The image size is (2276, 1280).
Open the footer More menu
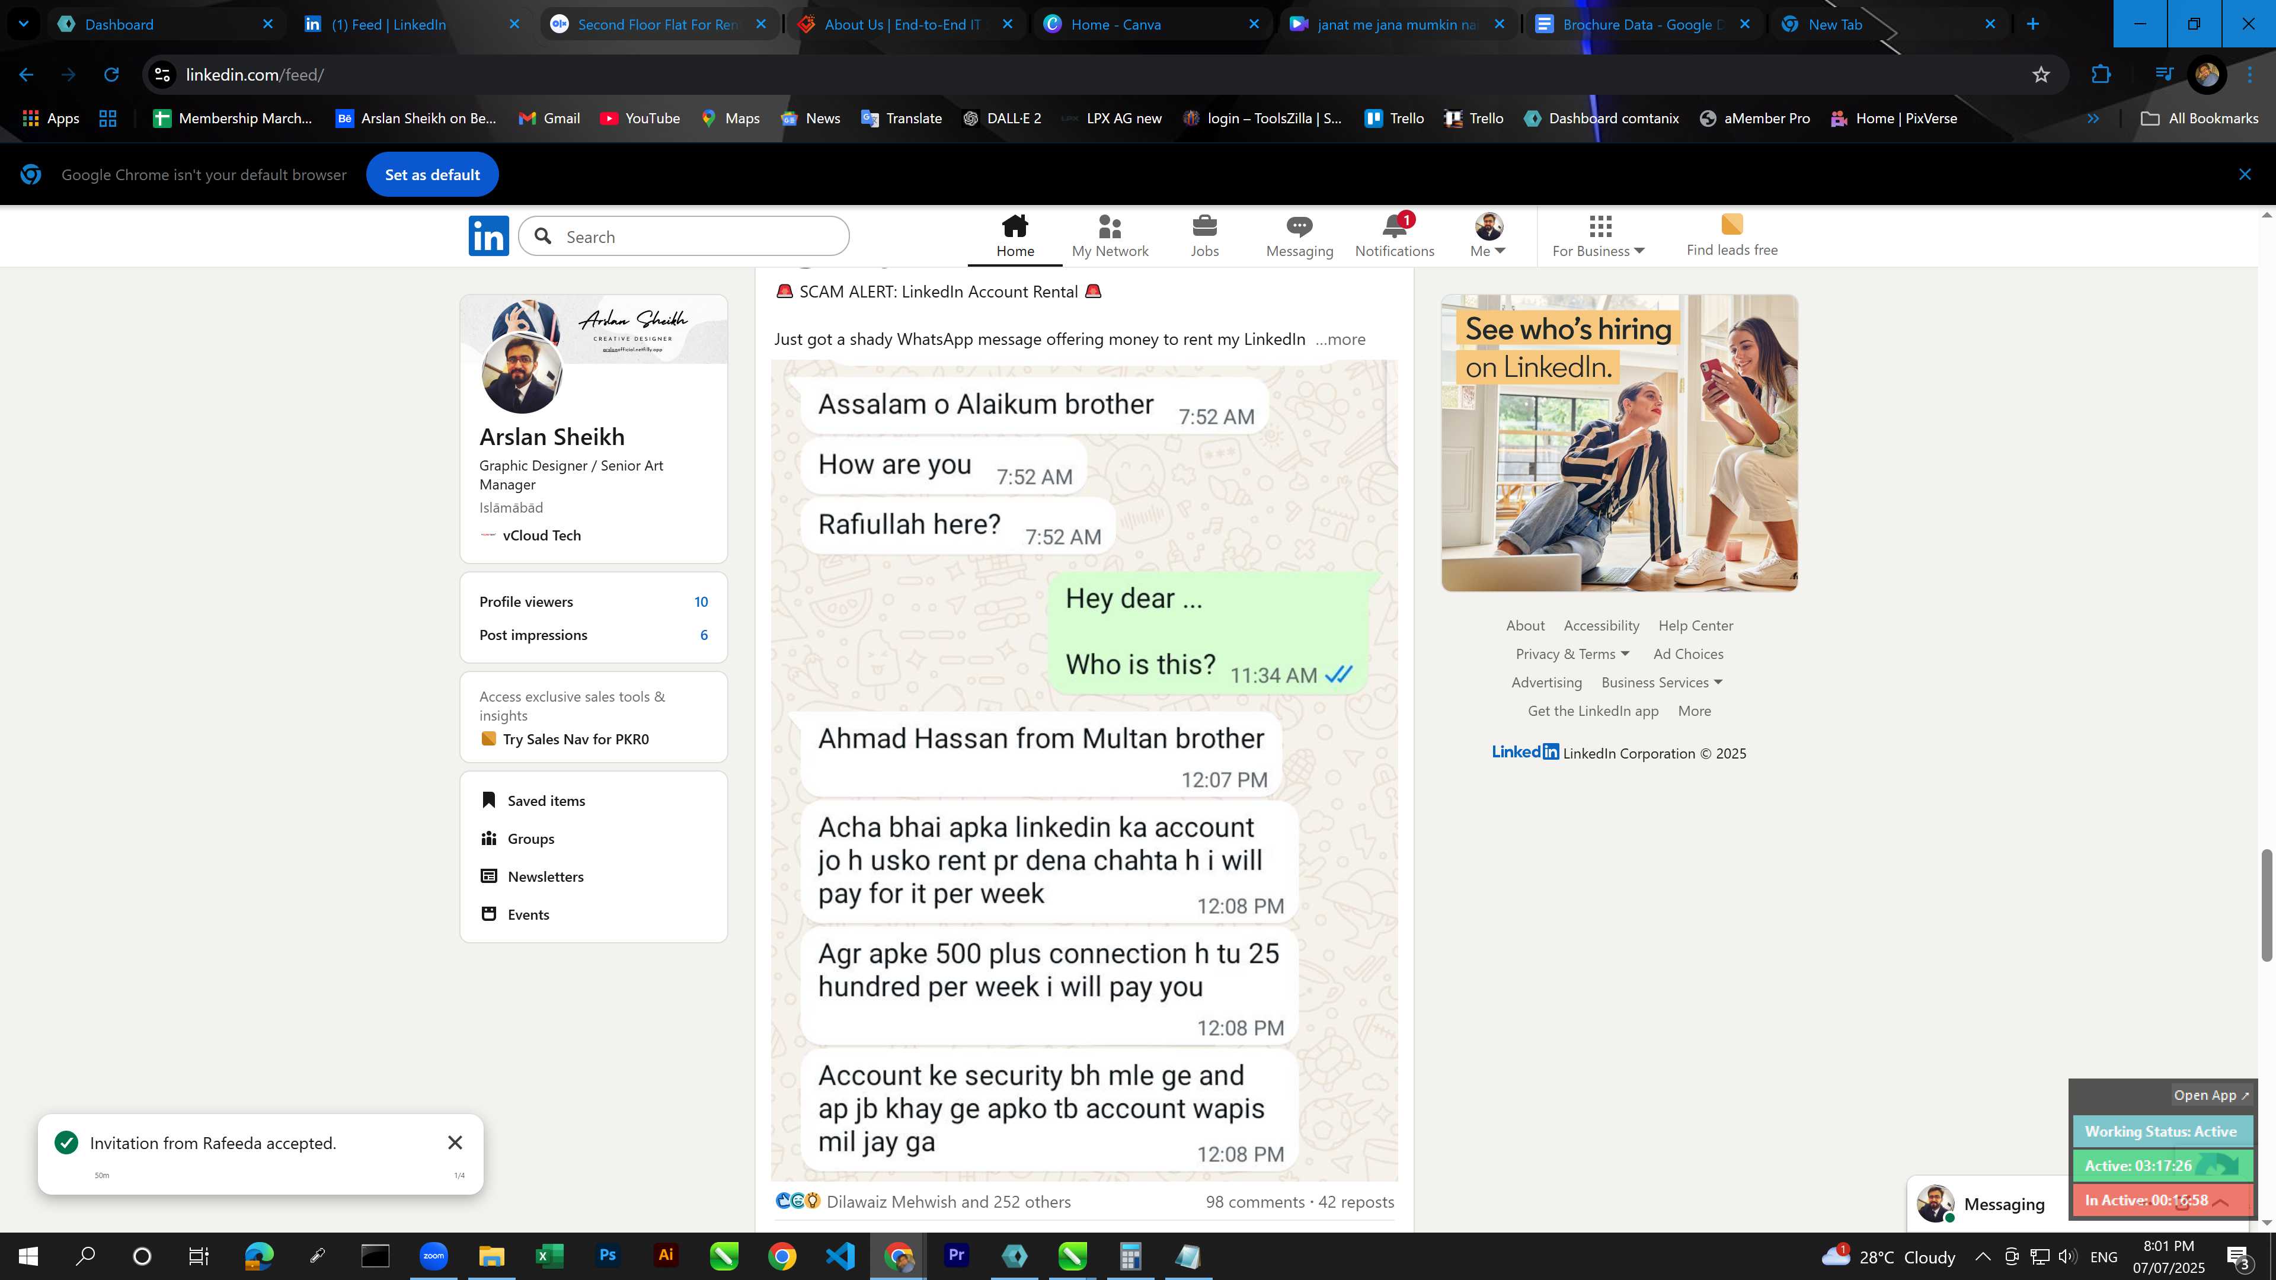pyautogui.click(x=1694, y=711)
